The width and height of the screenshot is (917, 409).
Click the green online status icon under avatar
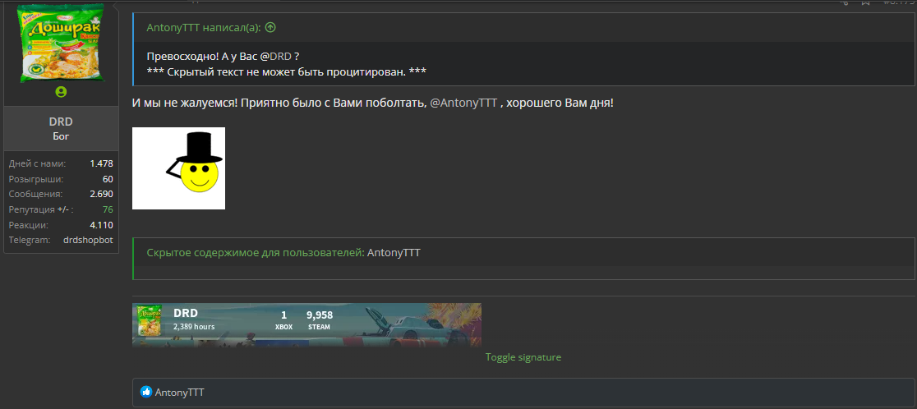61,92
